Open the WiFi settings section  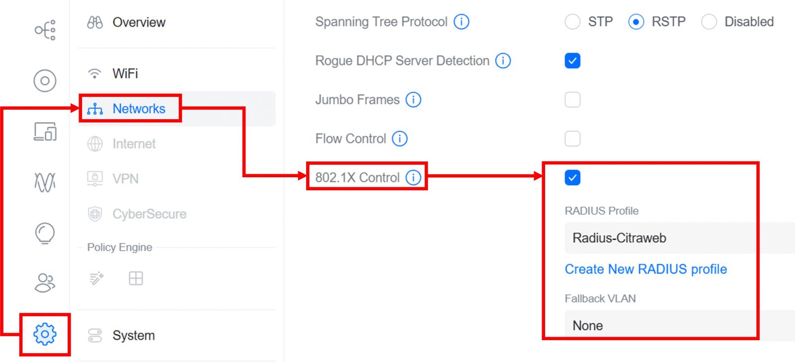click(x=125, y=73)
